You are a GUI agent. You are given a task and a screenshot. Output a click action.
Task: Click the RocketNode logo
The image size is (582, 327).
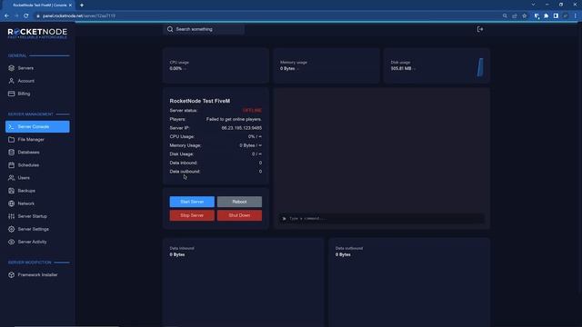point(37,33)
